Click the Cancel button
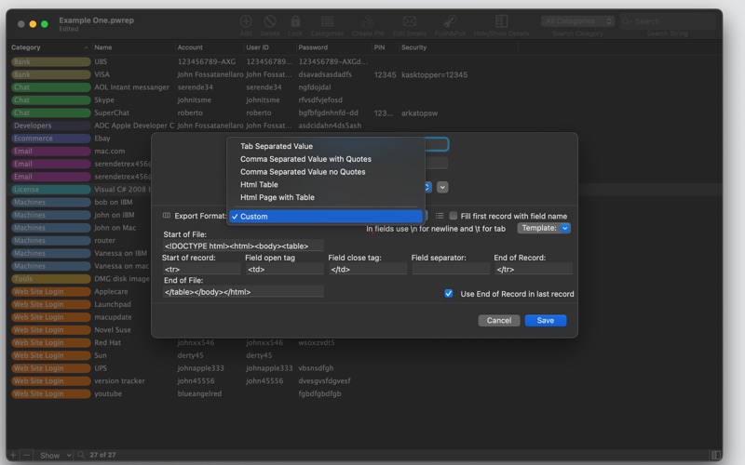Screen dimensions: 745x465 tap(498, 320)
